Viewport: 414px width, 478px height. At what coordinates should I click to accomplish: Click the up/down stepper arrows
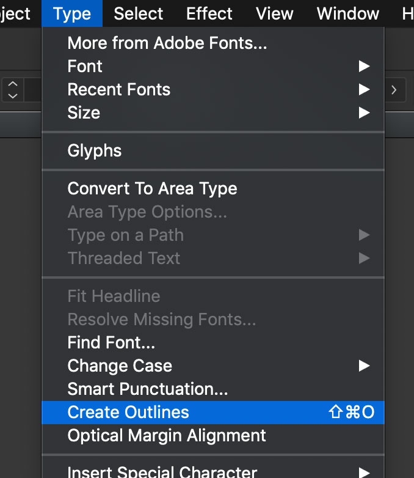point(13,90)
